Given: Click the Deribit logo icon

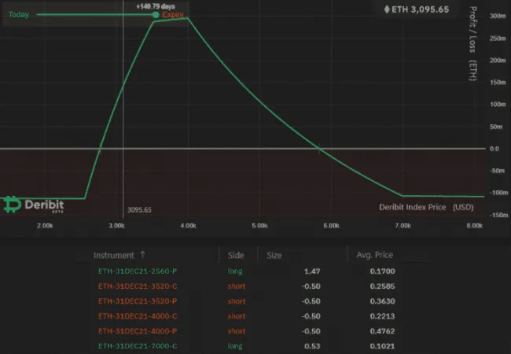Looking at the screenshot, I should click(13, 205).
